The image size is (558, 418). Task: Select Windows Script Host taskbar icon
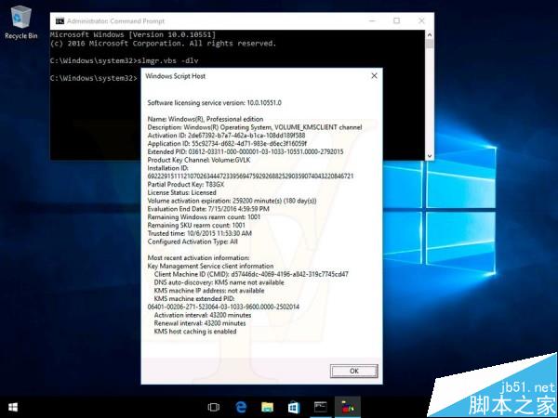tap(347, 407)
